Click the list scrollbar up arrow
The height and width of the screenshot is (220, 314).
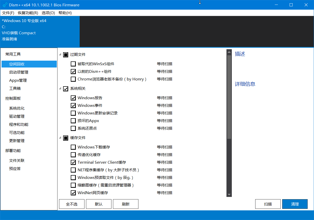coord(229,52)
